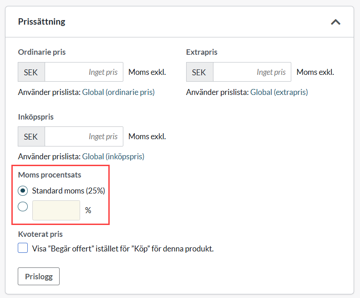Click the "Standard moms (25%)" label text
This screenshot has height=298, width=360.
71,190
